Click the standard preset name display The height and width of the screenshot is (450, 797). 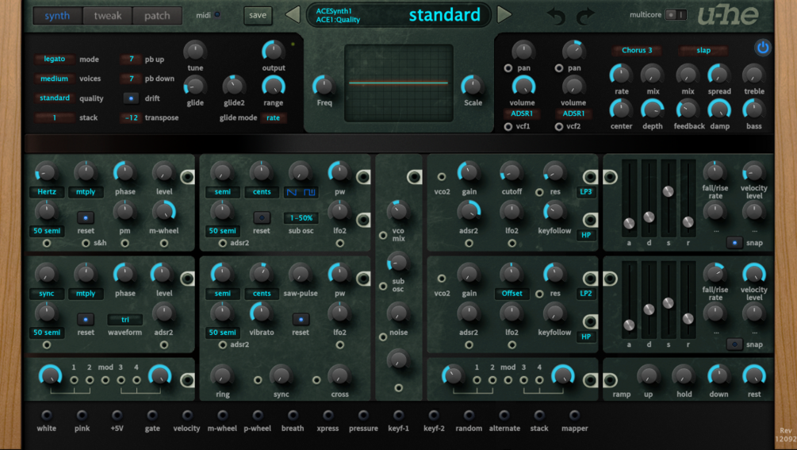[444, 15]
